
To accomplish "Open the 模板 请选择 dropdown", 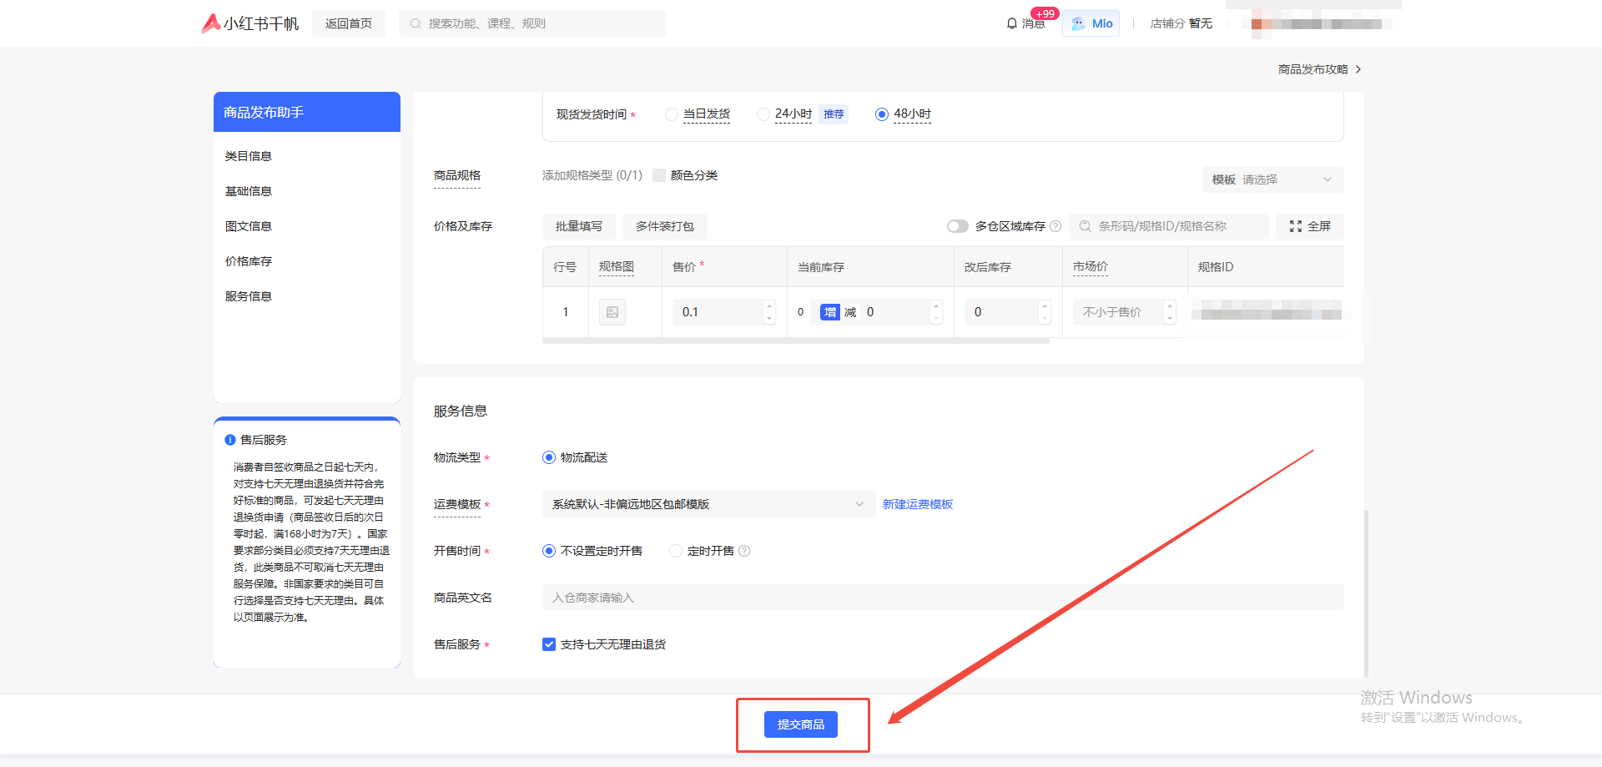I will (x=1272, y=179).
